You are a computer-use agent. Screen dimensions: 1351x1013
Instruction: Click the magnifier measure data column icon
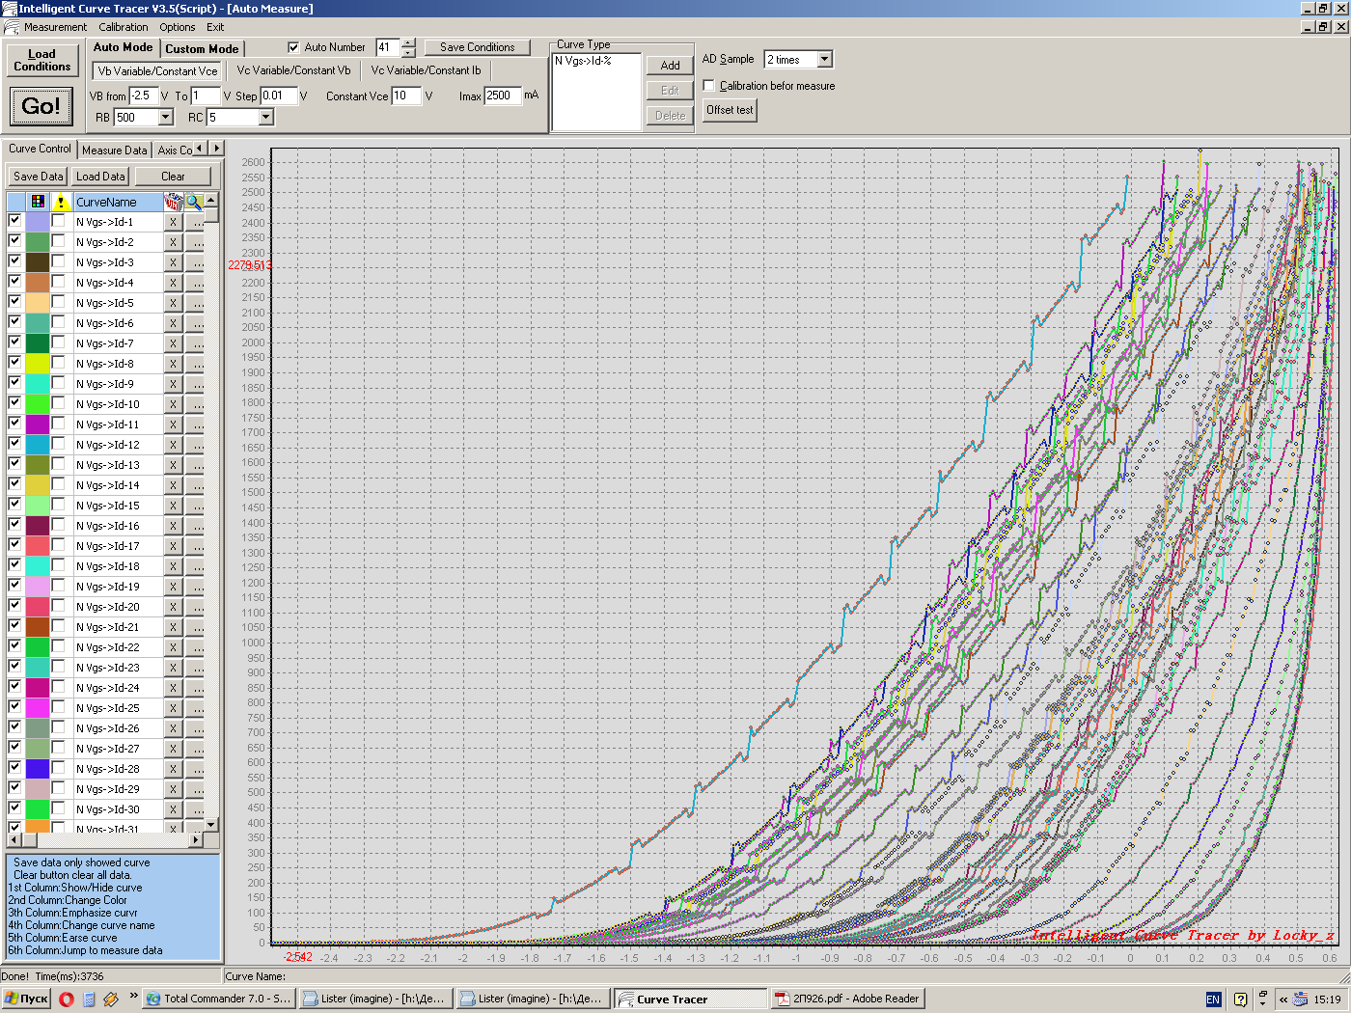point(194,202)
